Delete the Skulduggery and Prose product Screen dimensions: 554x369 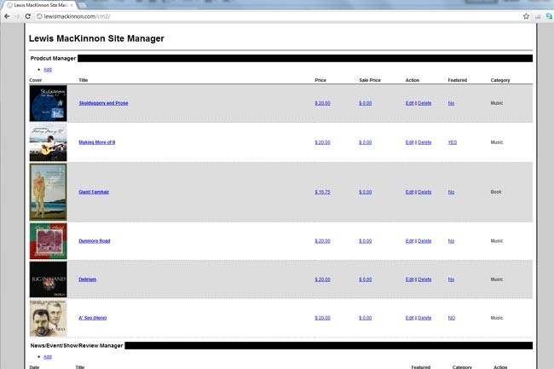click(x=424, y=103)
